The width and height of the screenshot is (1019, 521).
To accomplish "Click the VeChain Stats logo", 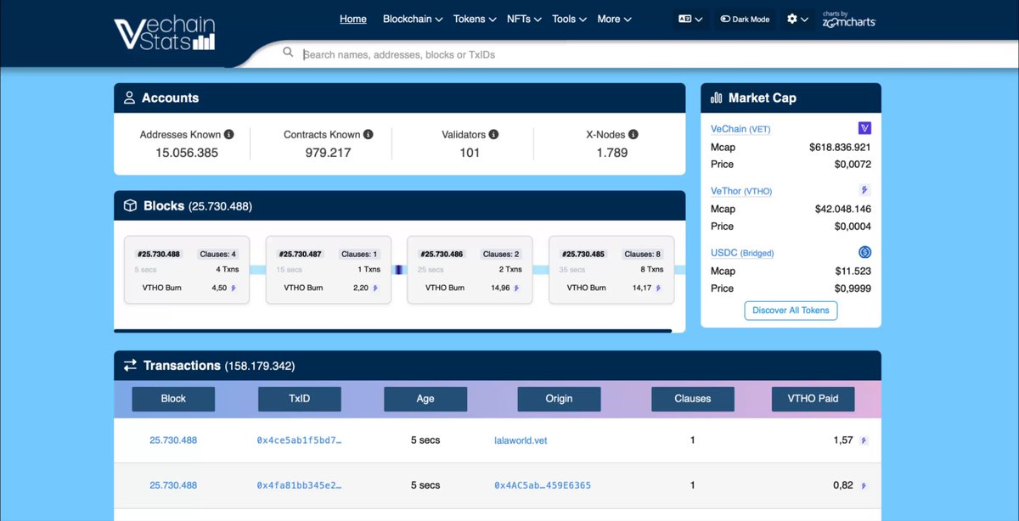I will [x=165, y=32].
